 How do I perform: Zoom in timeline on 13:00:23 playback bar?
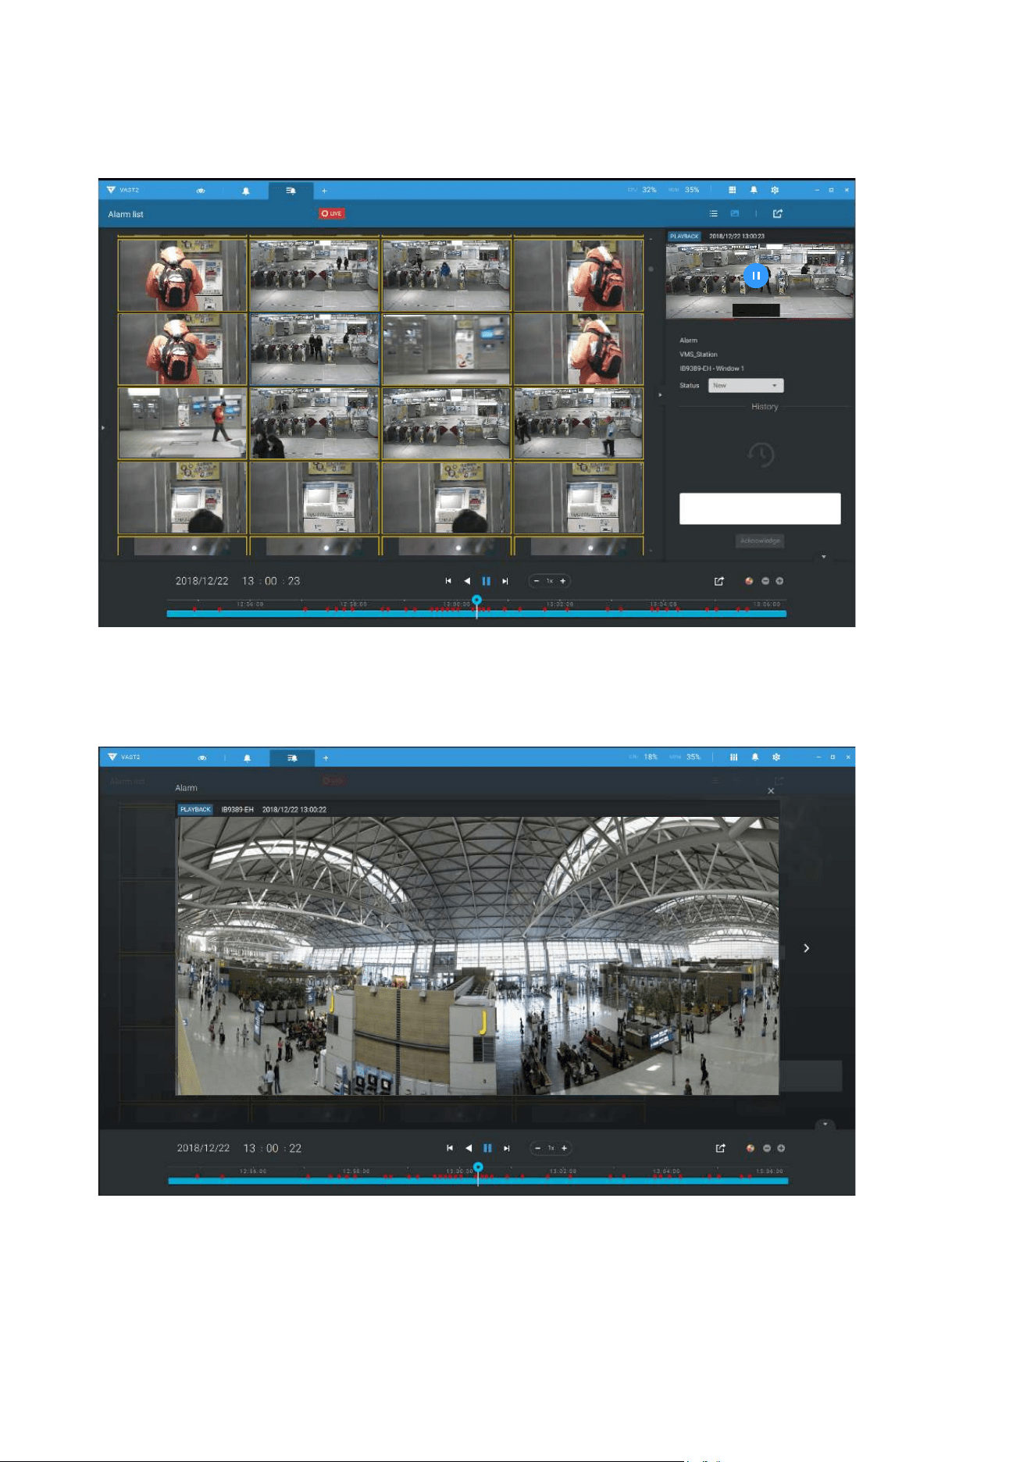pos(779,581)
